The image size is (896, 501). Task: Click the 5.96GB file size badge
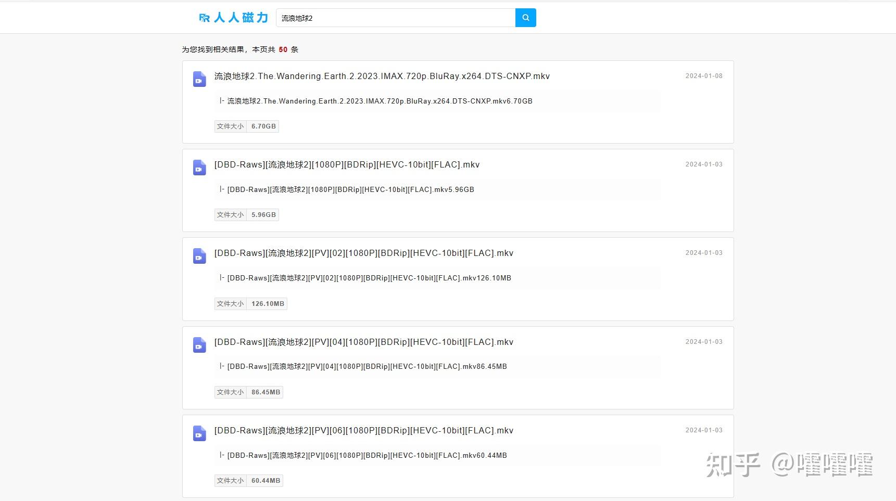pyautogui.click(x=247, y=215)
